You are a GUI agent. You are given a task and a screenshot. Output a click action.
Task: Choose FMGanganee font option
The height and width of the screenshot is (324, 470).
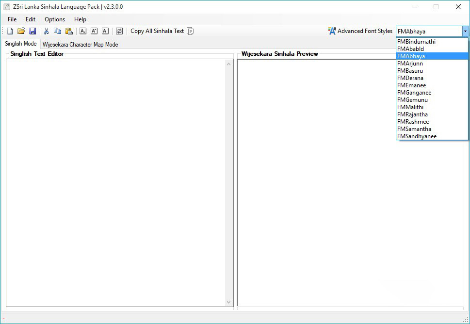(x=414, y=92)
